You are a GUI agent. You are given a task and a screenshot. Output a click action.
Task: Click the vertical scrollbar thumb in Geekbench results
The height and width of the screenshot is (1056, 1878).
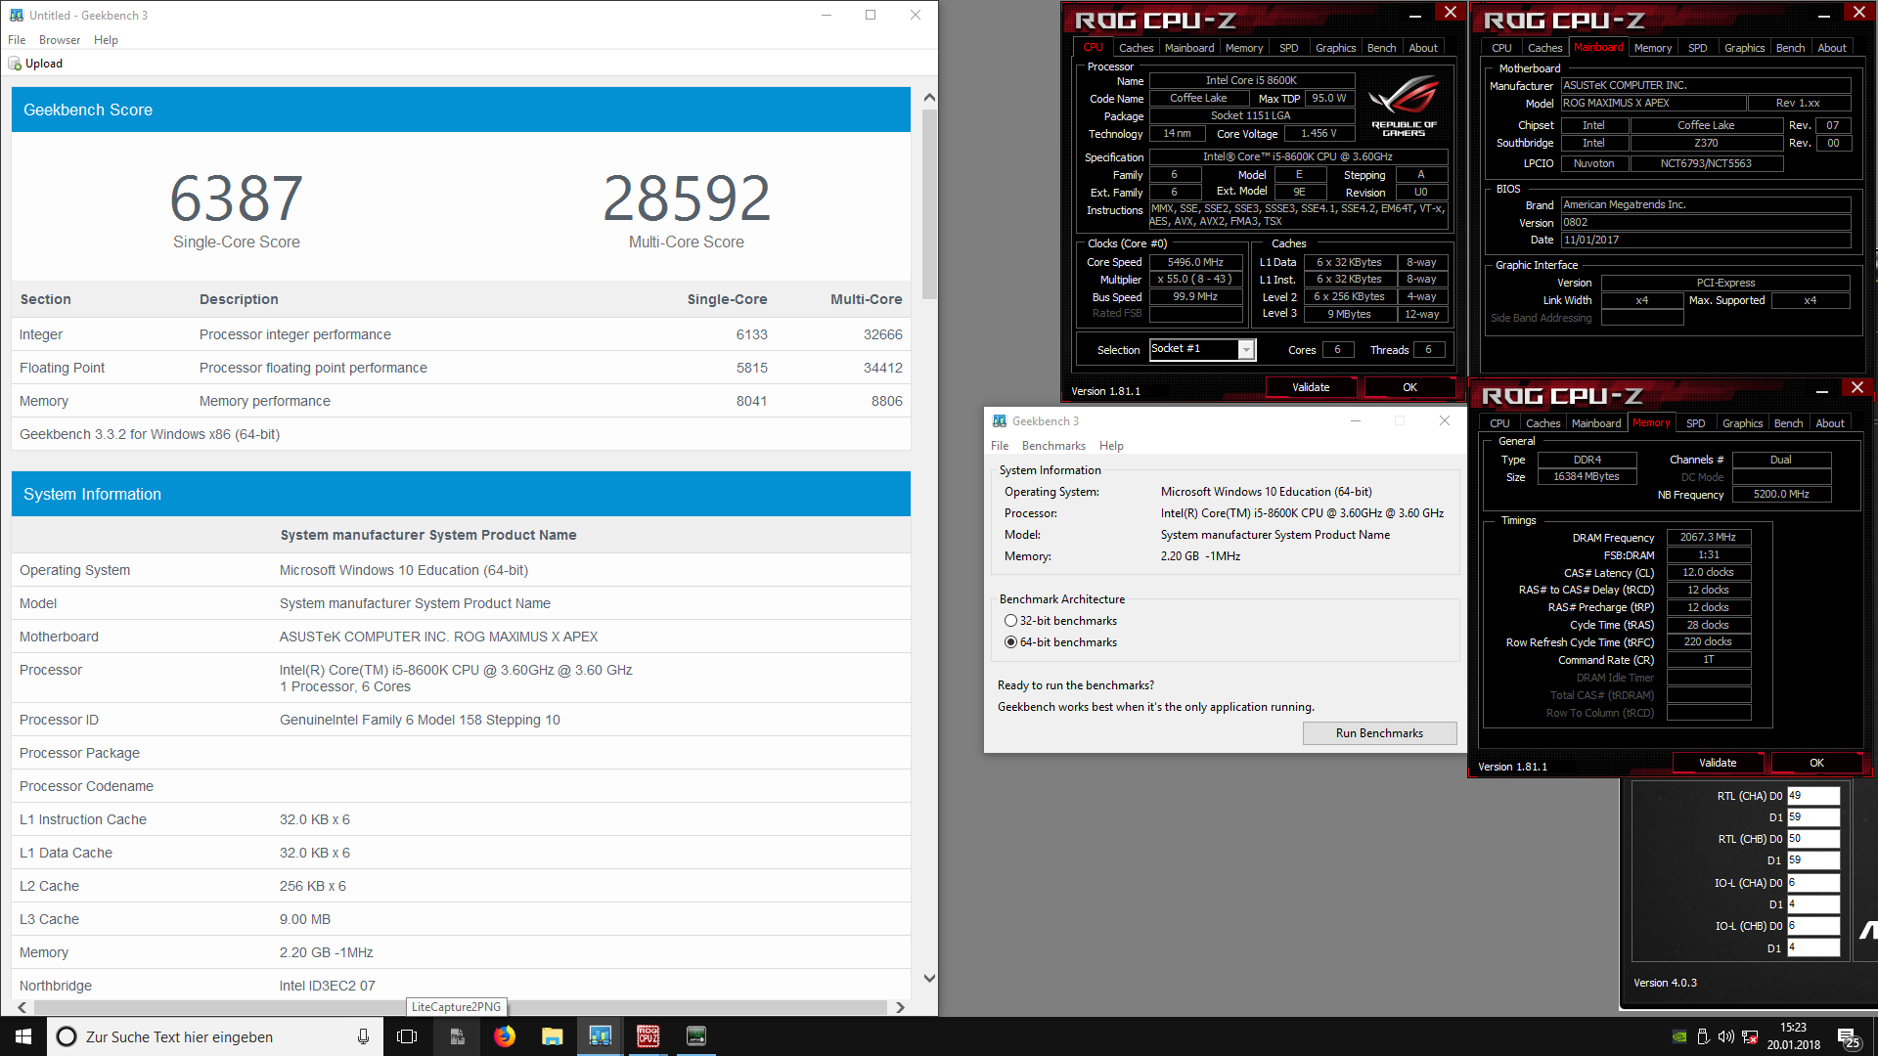tap(929, 205)
